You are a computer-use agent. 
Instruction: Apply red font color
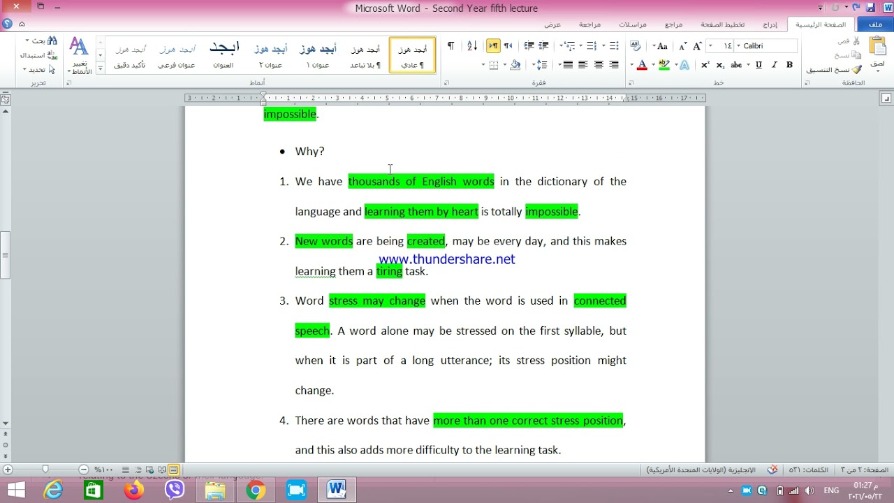pos(642,65)
